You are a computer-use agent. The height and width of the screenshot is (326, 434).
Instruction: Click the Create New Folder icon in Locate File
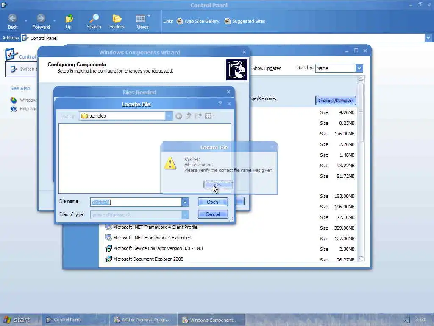[198, 116]
